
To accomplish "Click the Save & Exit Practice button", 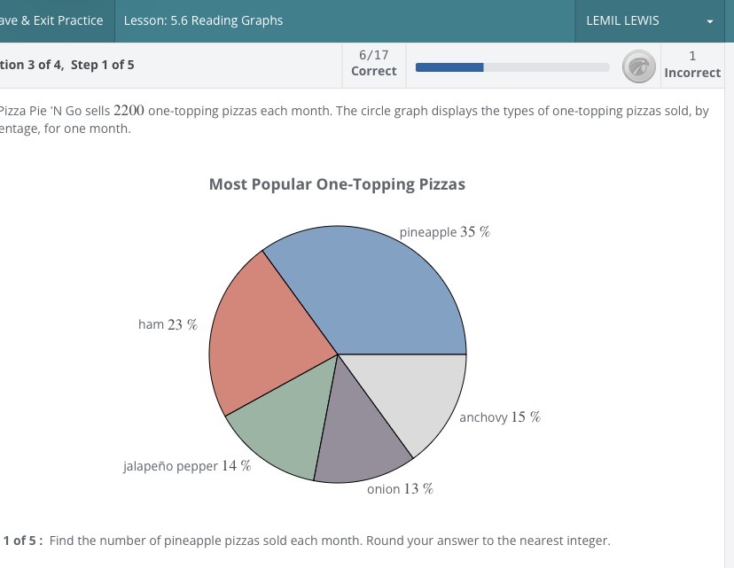I will [x=50, y=19].
